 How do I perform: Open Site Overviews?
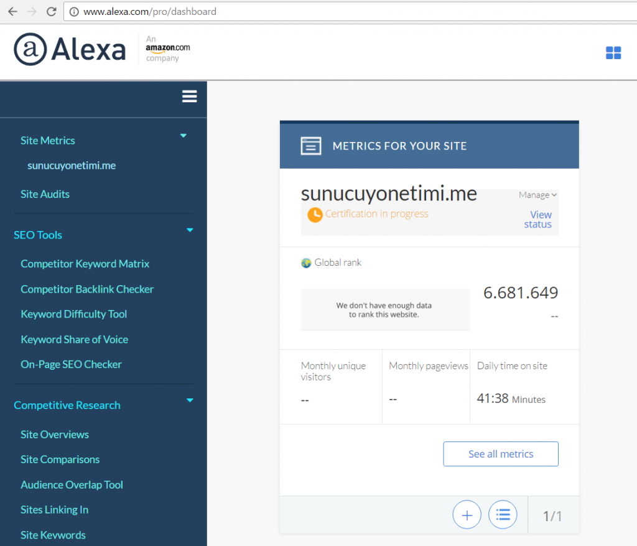click(x=55, y=435)
